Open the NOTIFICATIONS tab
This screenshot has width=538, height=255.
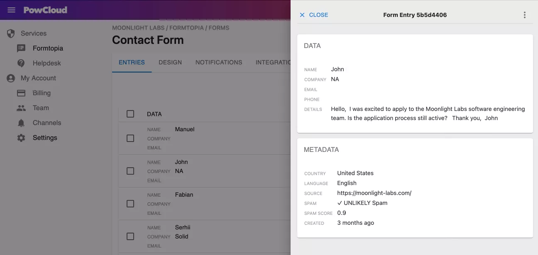(219, 62)
